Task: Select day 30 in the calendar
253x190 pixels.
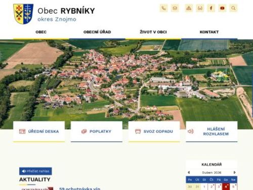Action: (190, 186)
